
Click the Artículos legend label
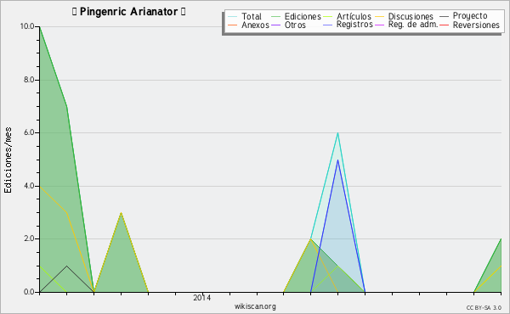[x=354, y=16]
